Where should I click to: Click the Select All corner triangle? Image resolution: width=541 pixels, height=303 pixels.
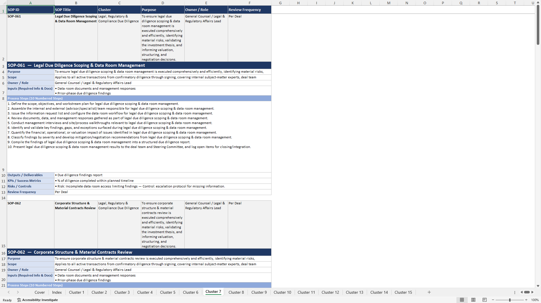click(x=3, y=3)
